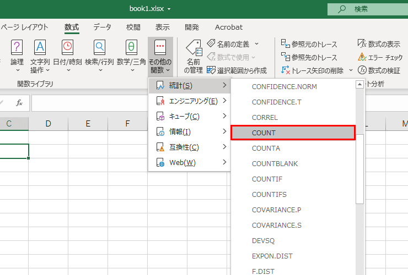Select column C header

coord(14,124)
